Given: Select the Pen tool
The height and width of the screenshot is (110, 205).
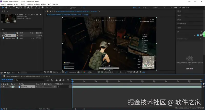Looking at the screenshot, I should pos(28,7).
